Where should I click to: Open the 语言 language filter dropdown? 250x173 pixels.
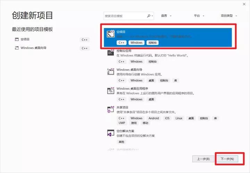166,16
